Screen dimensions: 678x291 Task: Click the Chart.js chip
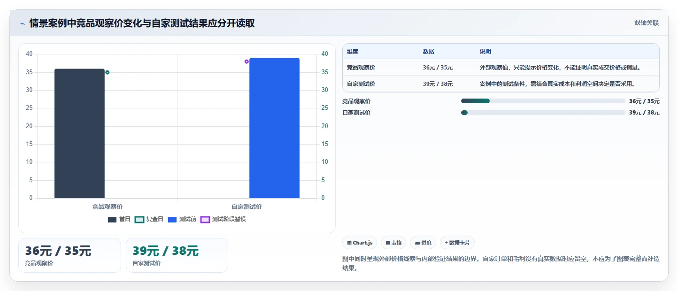(x=360, y=243)
